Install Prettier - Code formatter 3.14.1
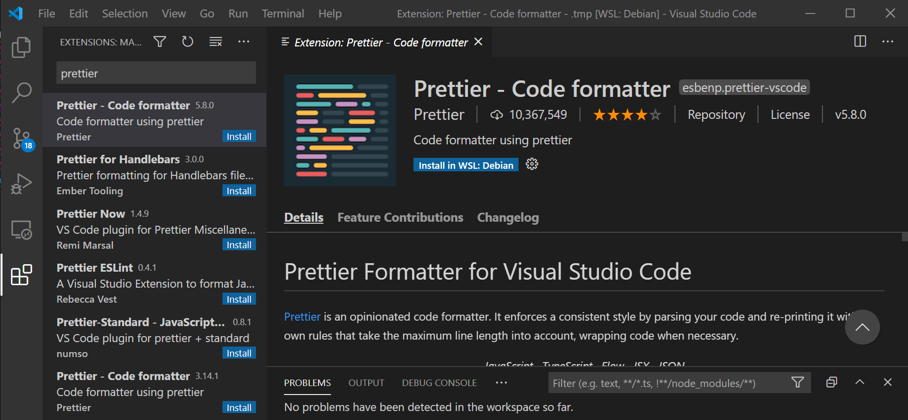Screen dimensions: 908x420 click(239, 408)
